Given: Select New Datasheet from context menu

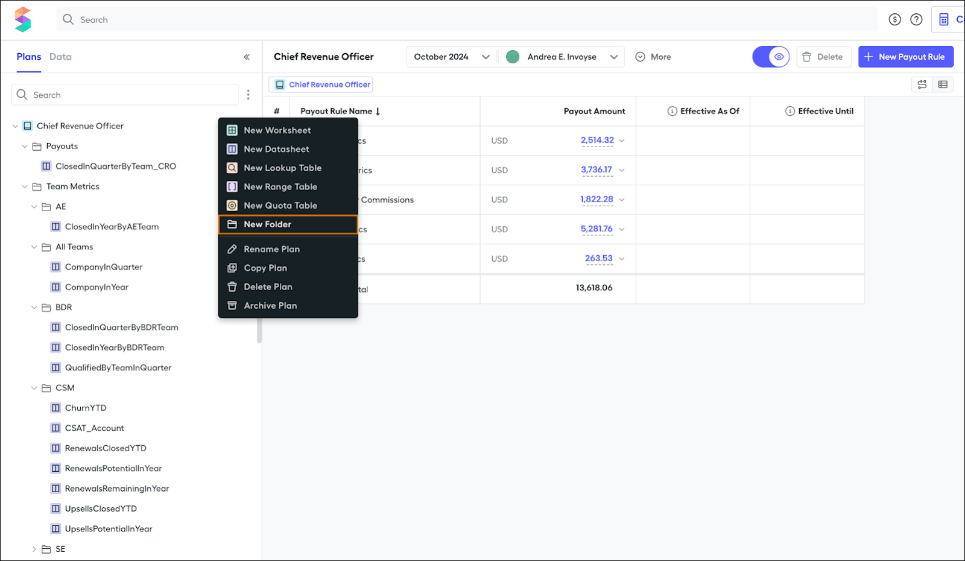Looking at the screenshot, I should tap(288, 149).
